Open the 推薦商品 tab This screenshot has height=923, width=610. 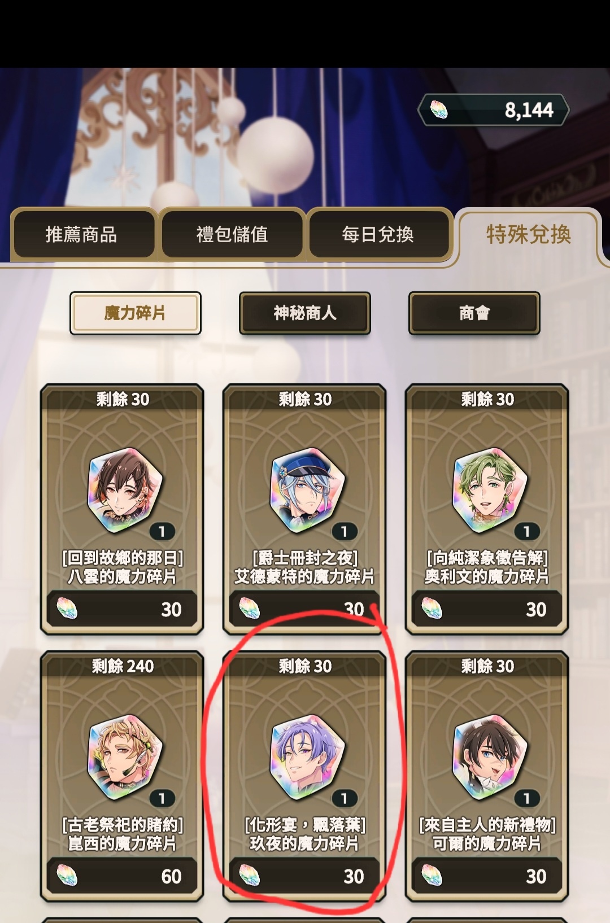click(82, 234)
